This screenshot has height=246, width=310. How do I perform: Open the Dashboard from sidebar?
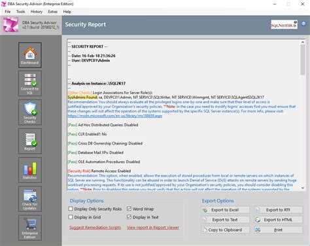pyautogui.click(x=30, y=55)
